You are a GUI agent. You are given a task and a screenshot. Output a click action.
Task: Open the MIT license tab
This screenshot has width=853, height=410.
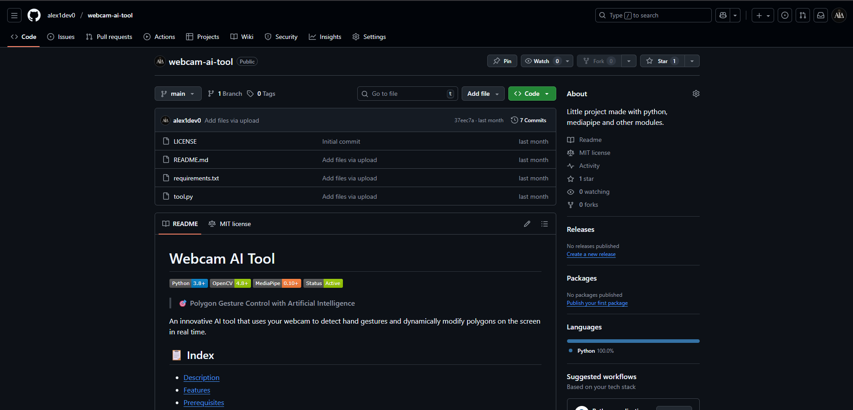pyautogui.click(x=230, y=224)
